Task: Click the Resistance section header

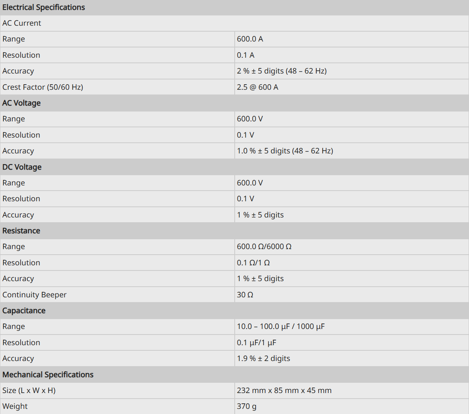Action: point(21,231)
